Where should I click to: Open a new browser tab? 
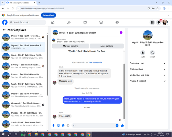point(39,3)
